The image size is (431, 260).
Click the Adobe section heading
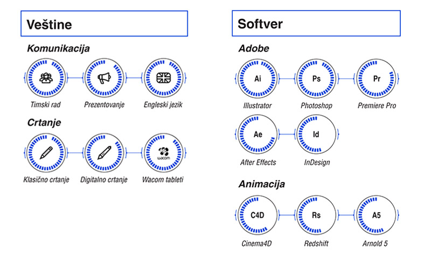point(254,48)
